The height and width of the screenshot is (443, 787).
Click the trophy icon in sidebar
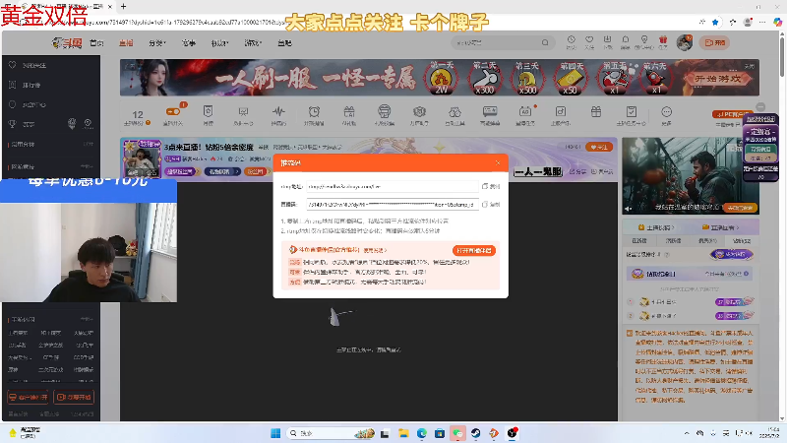(13, 124)
